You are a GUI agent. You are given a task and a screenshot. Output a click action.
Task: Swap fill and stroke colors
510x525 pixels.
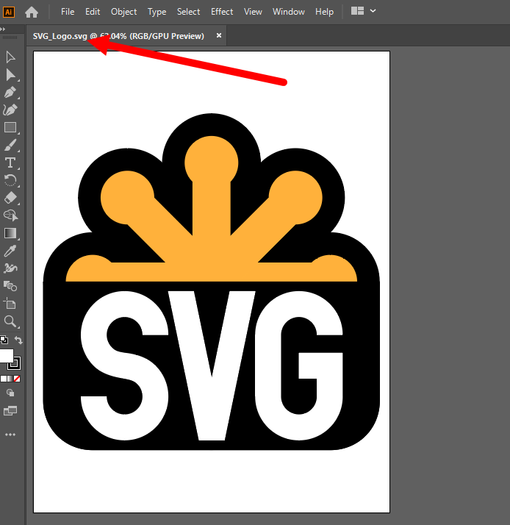[x=19, y=340]
